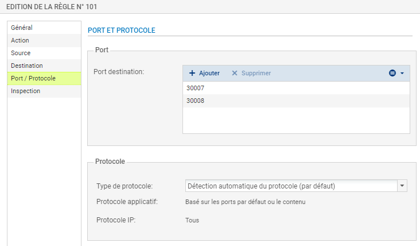
Task: Expand the arrow beside the blue circle icon
Action: tap(402, 73)
